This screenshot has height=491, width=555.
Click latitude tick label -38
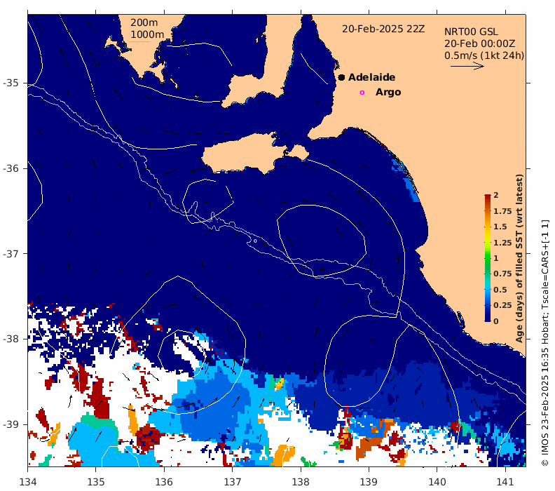[x=11, y=339]
